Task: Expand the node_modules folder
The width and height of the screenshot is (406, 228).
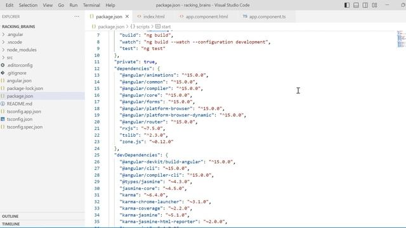Action: (x=3, y=49)
